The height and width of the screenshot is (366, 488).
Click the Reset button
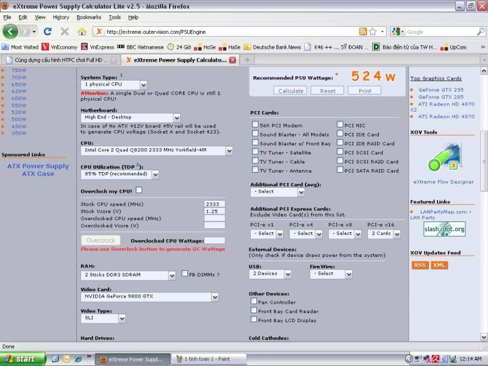coord(328,90)
